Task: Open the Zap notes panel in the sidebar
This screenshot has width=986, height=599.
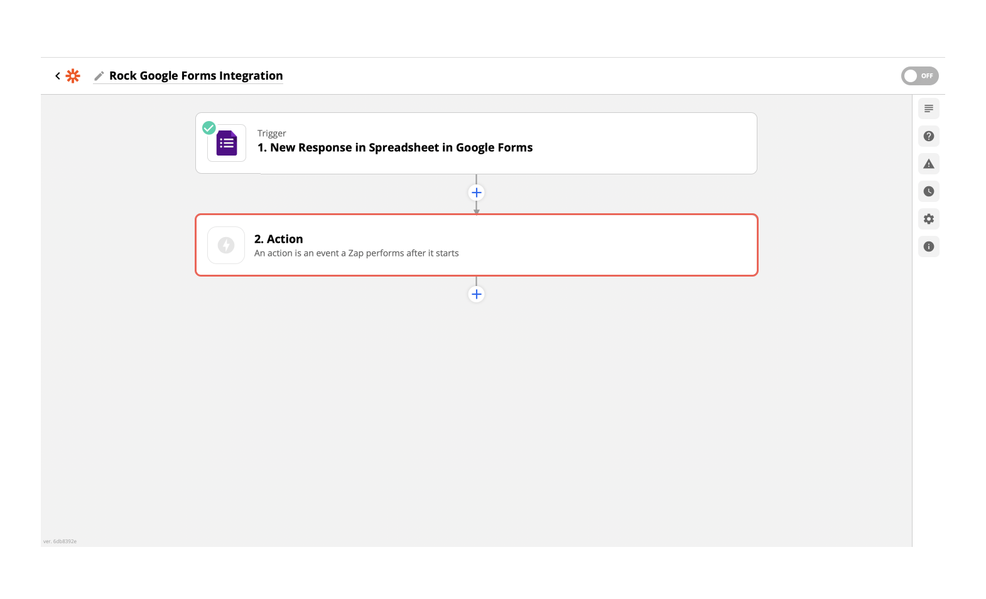Action: coord(929,109)
